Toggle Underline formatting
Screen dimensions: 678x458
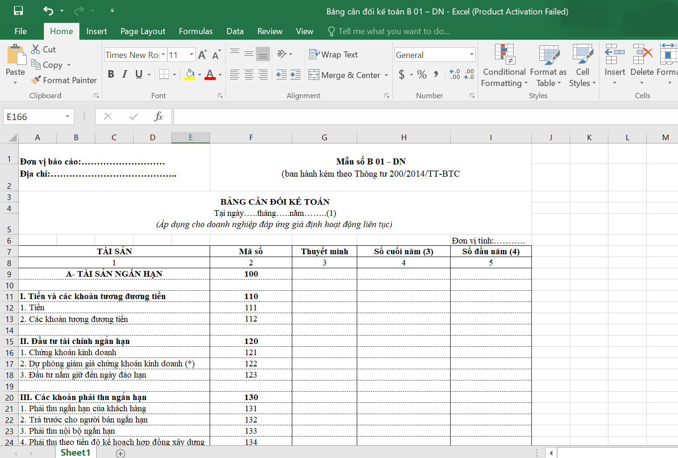click(139, 74)
